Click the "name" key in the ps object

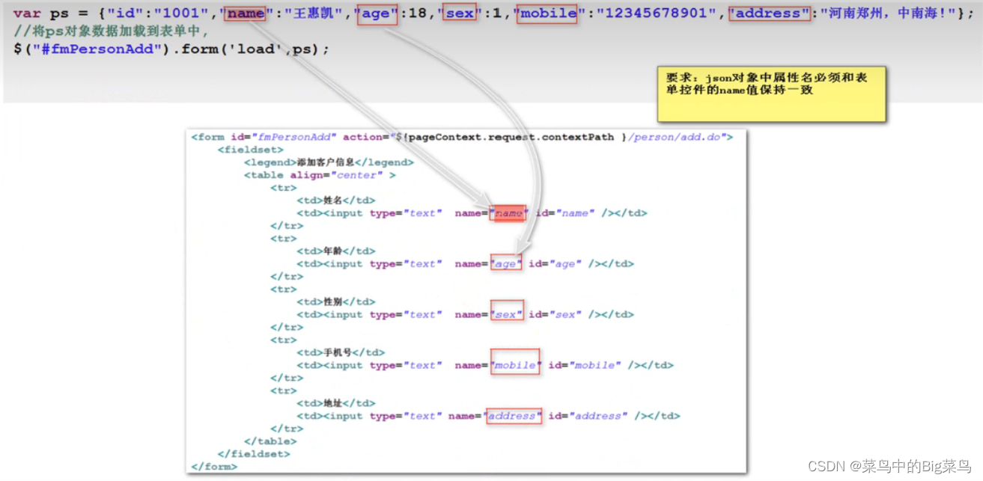click(x=246, y=13)
